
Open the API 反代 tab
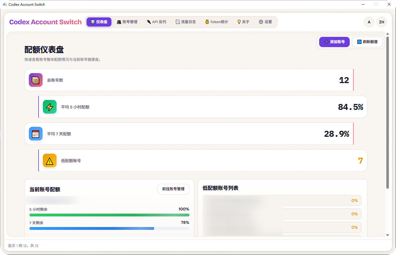tap(157, 22)
